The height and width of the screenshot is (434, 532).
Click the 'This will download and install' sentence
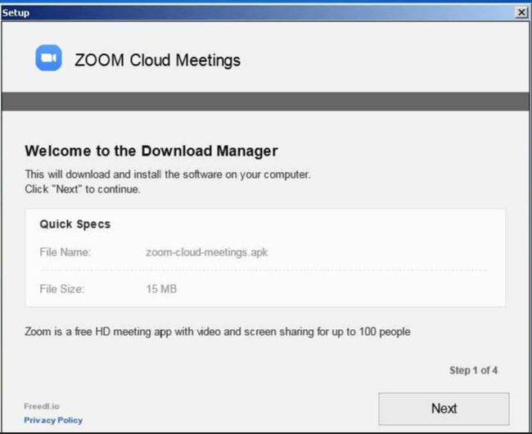tap(168, 174)
